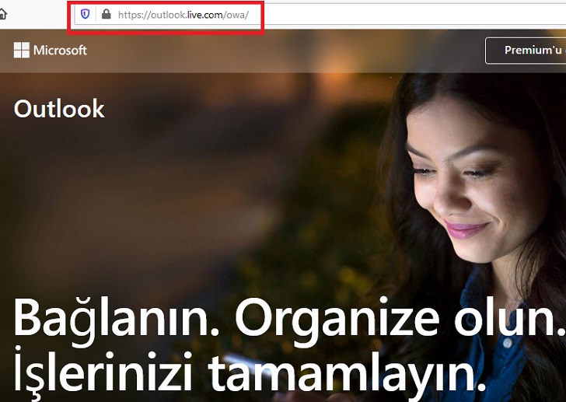Select the outlook.live.com/owa address bar URL
This screenshot has height=402, width=566.
tap(183, 15)
